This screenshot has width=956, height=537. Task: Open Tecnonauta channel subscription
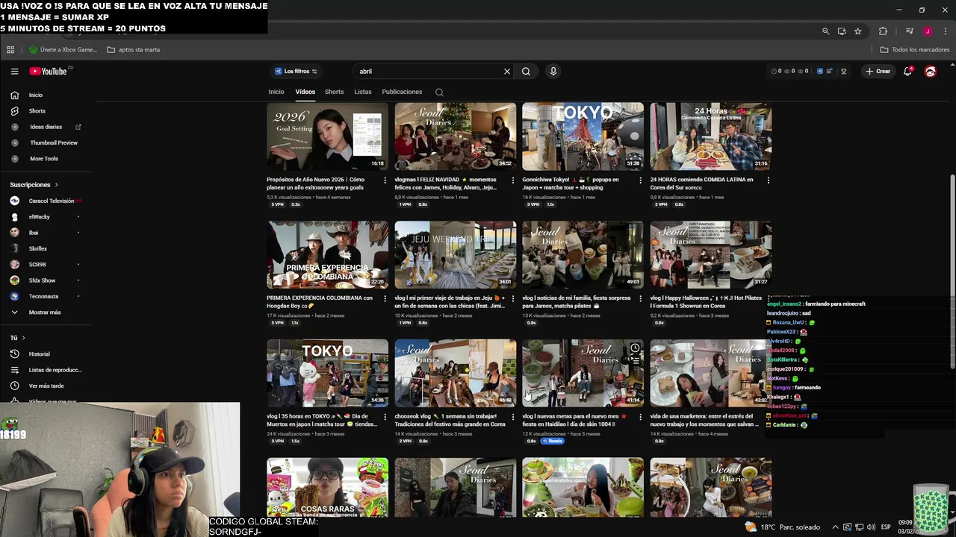[43, 296]
